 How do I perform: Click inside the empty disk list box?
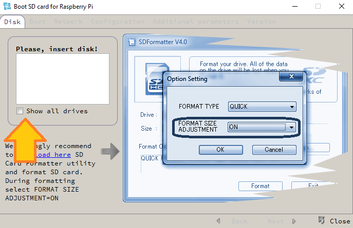click(62, 79)
